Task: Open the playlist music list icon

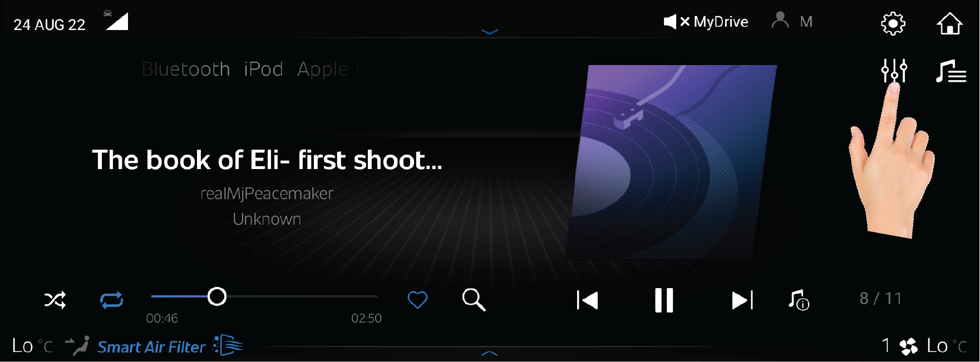Action: tap(951, 71)
